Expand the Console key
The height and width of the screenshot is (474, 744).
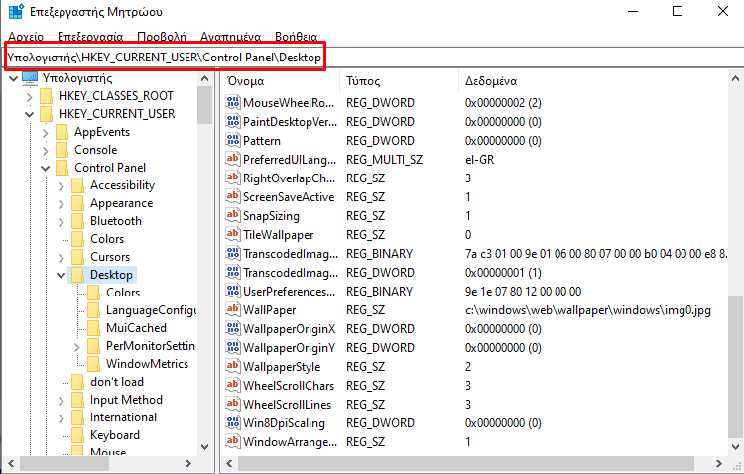(x=45, y=151)
